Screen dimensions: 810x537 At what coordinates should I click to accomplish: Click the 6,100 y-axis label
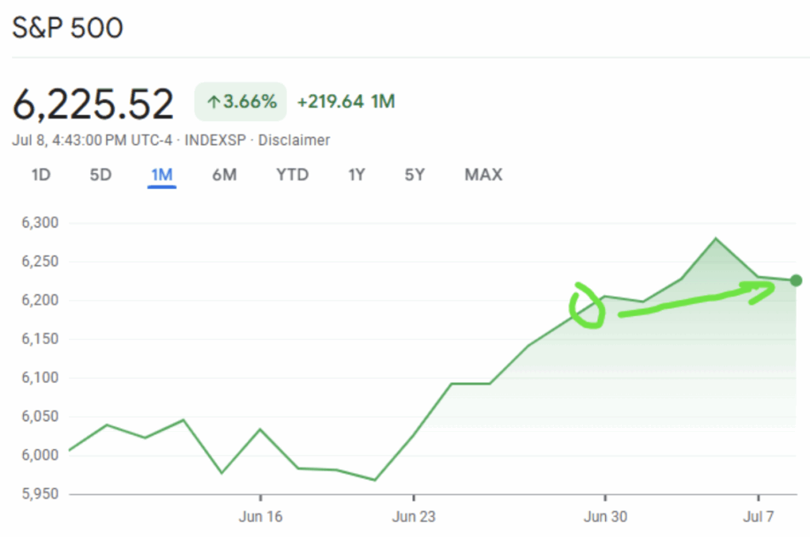[40, 378]
